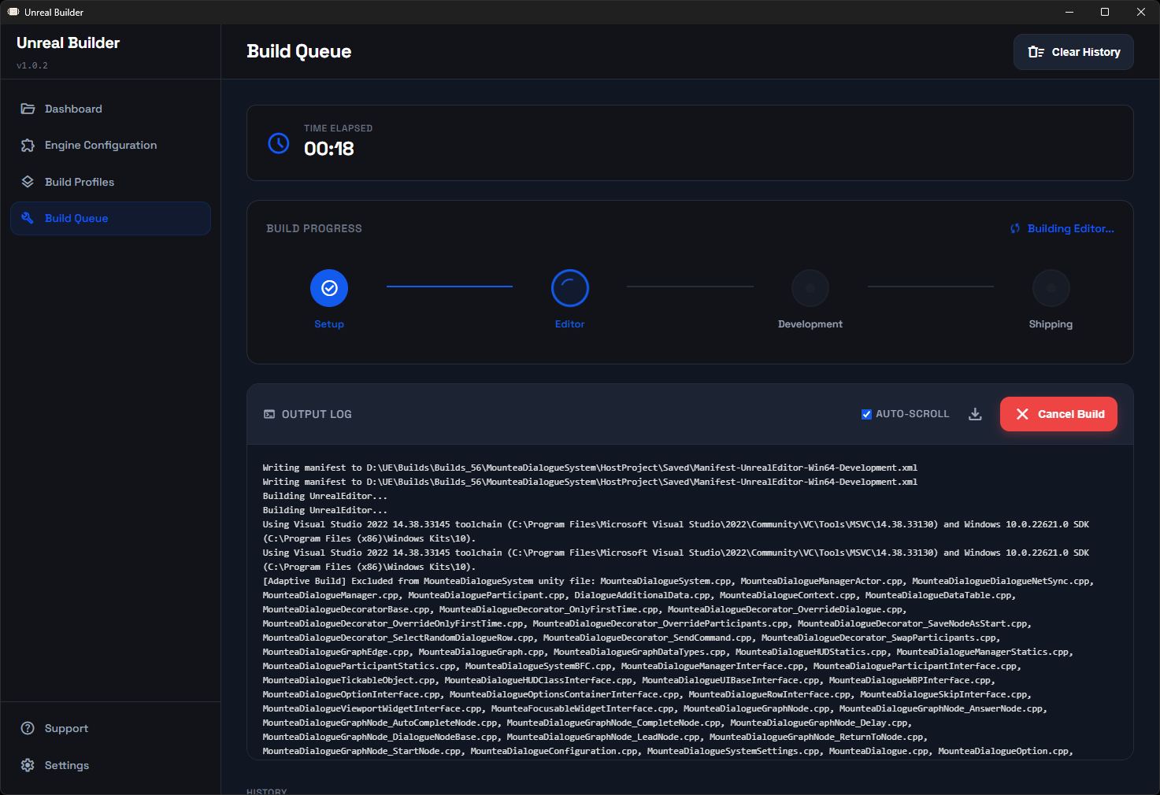Click the Dashboard folder icon
Viewport: 1160px width, 795px height.
click(x=28, y=109)
